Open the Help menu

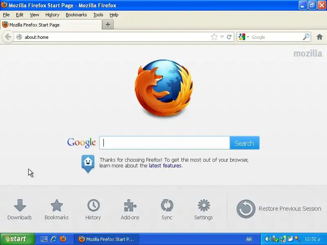point(114,15)
